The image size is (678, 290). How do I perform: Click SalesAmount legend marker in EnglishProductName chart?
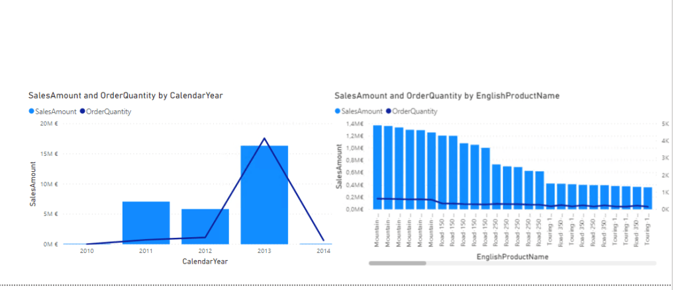tap(338, 112)
